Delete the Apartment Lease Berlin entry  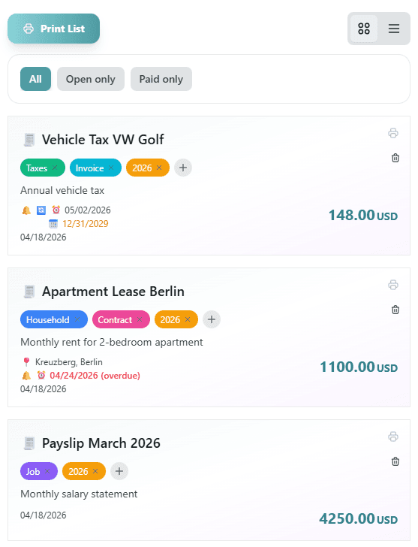point(395,310)
